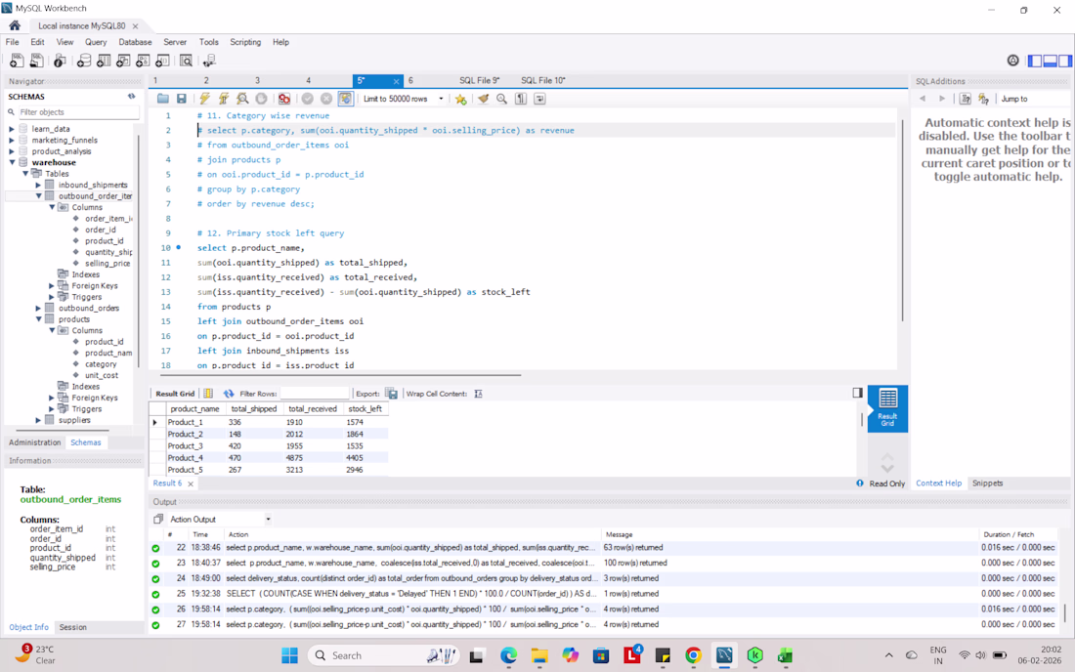Export recordset to external file icon
1075x672 pixels.
pyautogui.click(x=391, y=394)
